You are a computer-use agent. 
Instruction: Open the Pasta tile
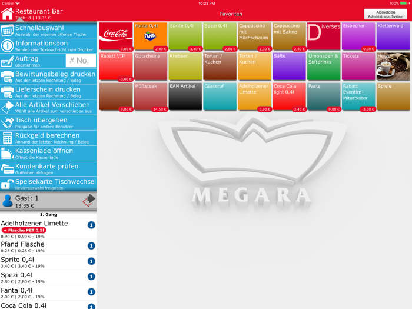pyautogui.click(x=324, y=97)
